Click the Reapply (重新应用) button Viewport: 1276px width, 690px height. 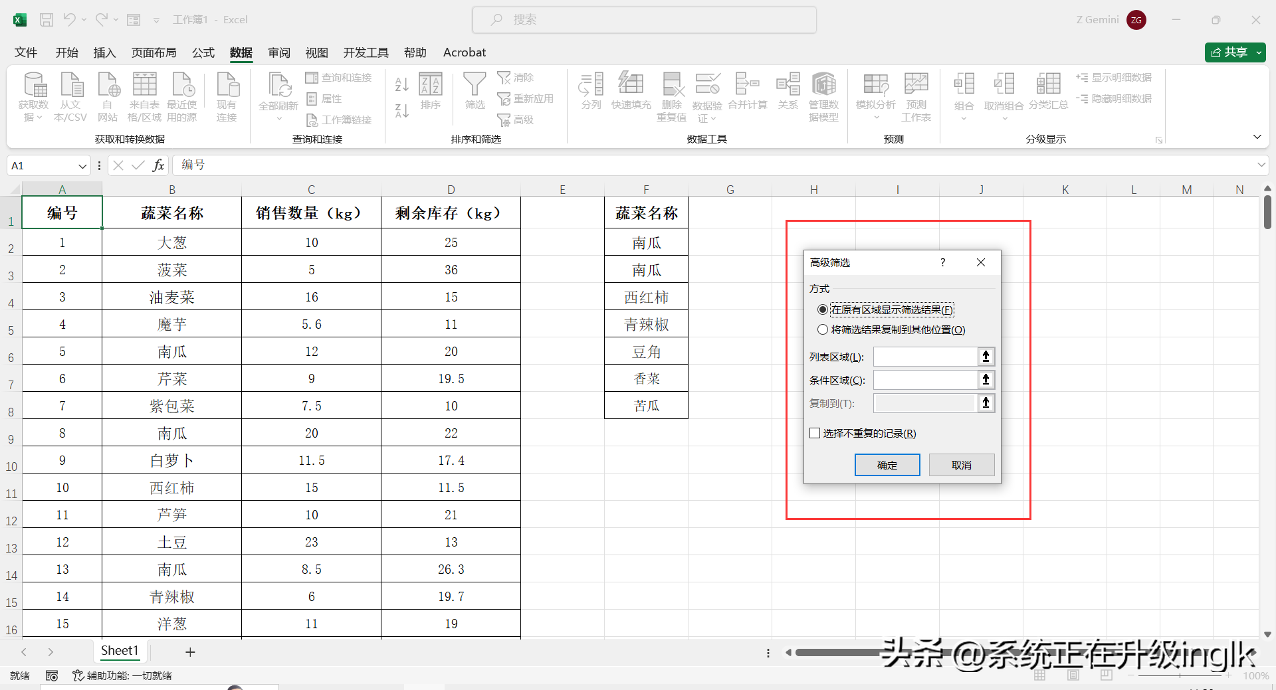(526, 98)
